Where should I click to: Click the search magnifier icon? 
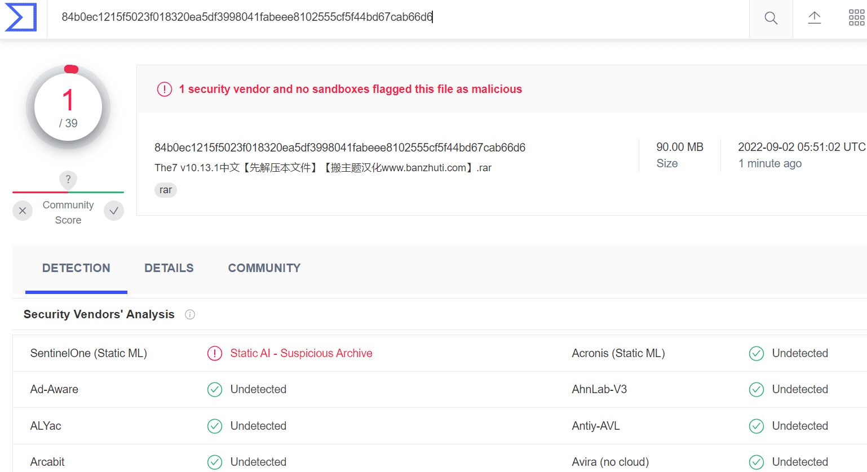(771, 18)
